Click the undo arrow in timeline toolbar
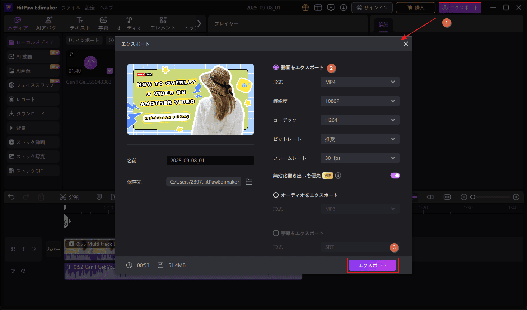Image resolution: width=527 pixels, height=310 pixels. point(11,197)
